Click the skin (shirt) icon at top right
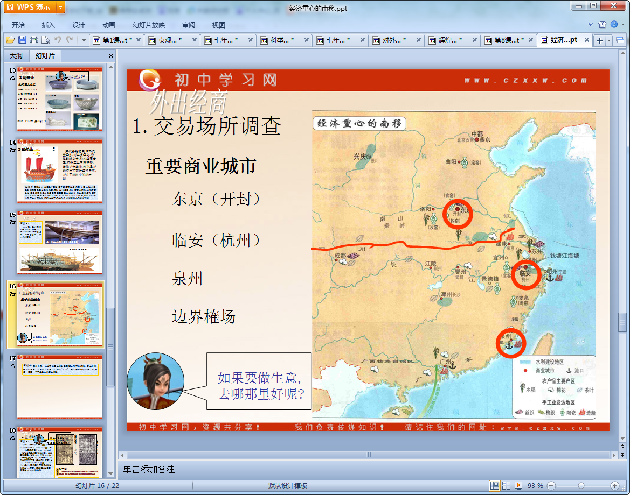This screenshot has width=630, height=495. point(603,25)
